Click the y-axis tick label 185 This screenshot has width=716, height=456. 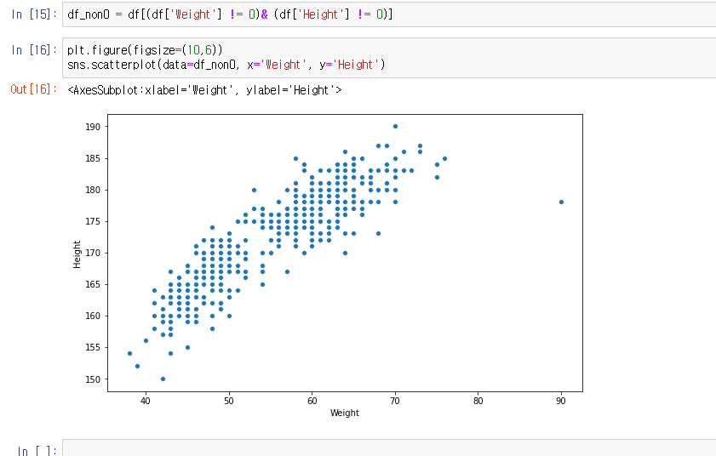93,158
